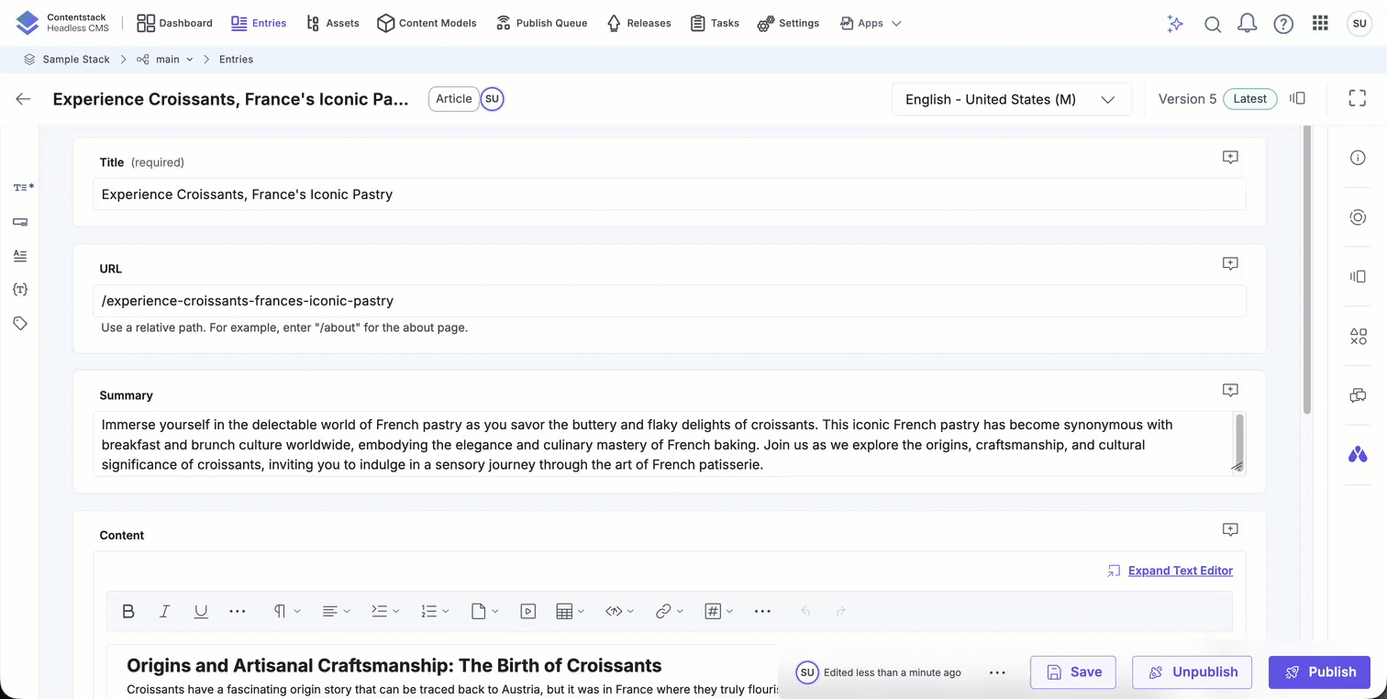
Task: Open the compare icon in right sidebar
Action: [1359, 276]
